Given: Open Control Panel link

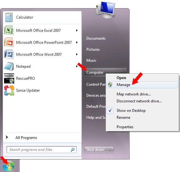Looking at the screenshot, I should tap(96, 84).
